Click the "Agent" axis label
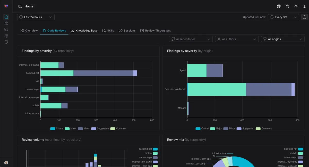This screenshot has width=309, height=167. click(183, 70)
